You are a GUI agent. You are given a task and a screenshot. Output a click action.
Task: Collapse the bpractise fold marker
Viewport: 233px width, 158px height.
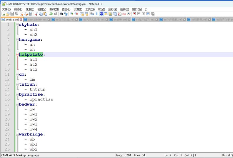click(x=17, y=94)
